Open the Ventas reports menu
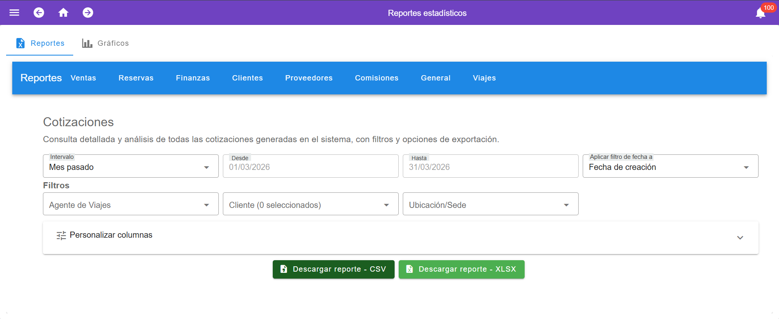The width and height of the screenshot is (779, 319). 83,78
